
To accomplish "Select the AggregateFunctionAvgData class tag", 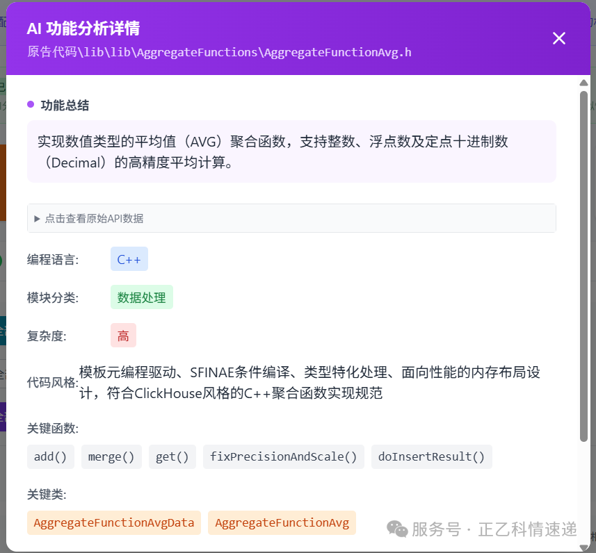I will 113,522.
